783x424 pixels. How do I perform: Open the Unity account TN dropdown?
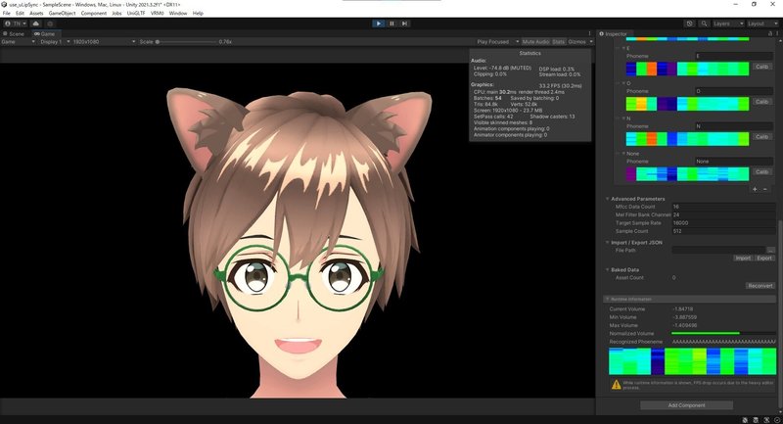16,24
